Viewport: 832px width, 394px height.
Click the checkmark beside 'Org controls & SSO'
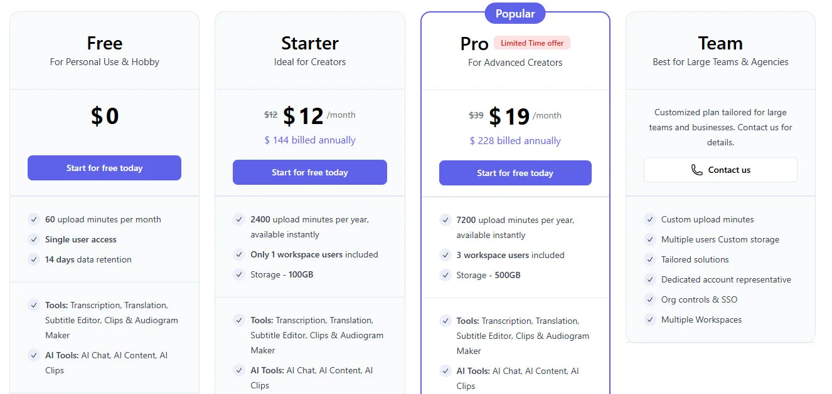(650, 299)
